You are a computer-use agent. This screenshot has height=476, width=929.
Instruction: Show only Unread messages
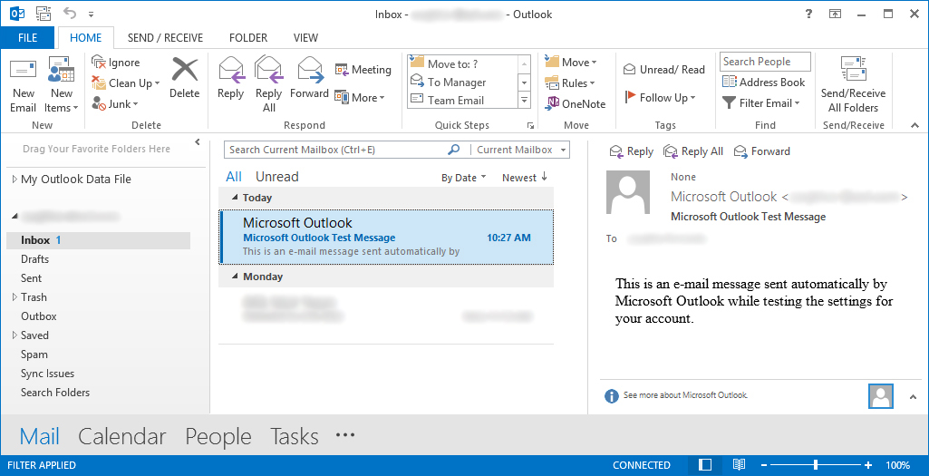(x=276, y=177)
